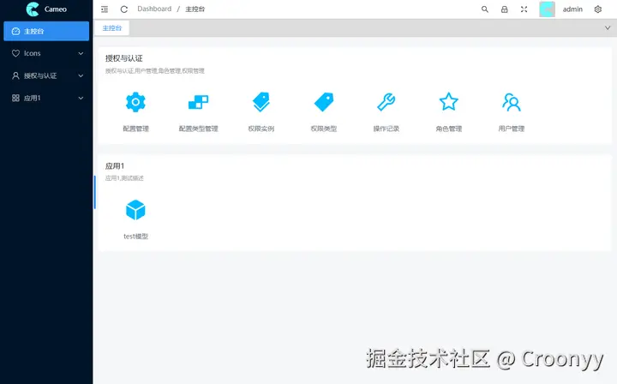Screen dimensions: 617x384
Task: Click the 授权与认证 section heading
Action: [x=124, y=58]
